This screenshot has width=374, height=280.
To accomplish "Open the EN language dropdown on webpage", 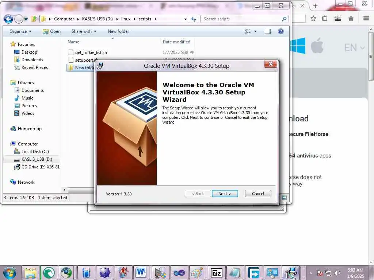I will pyautogui.click(x=354, y=48).
